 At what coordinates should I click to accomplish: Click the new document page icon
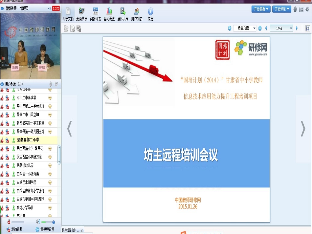pos(73,29)
